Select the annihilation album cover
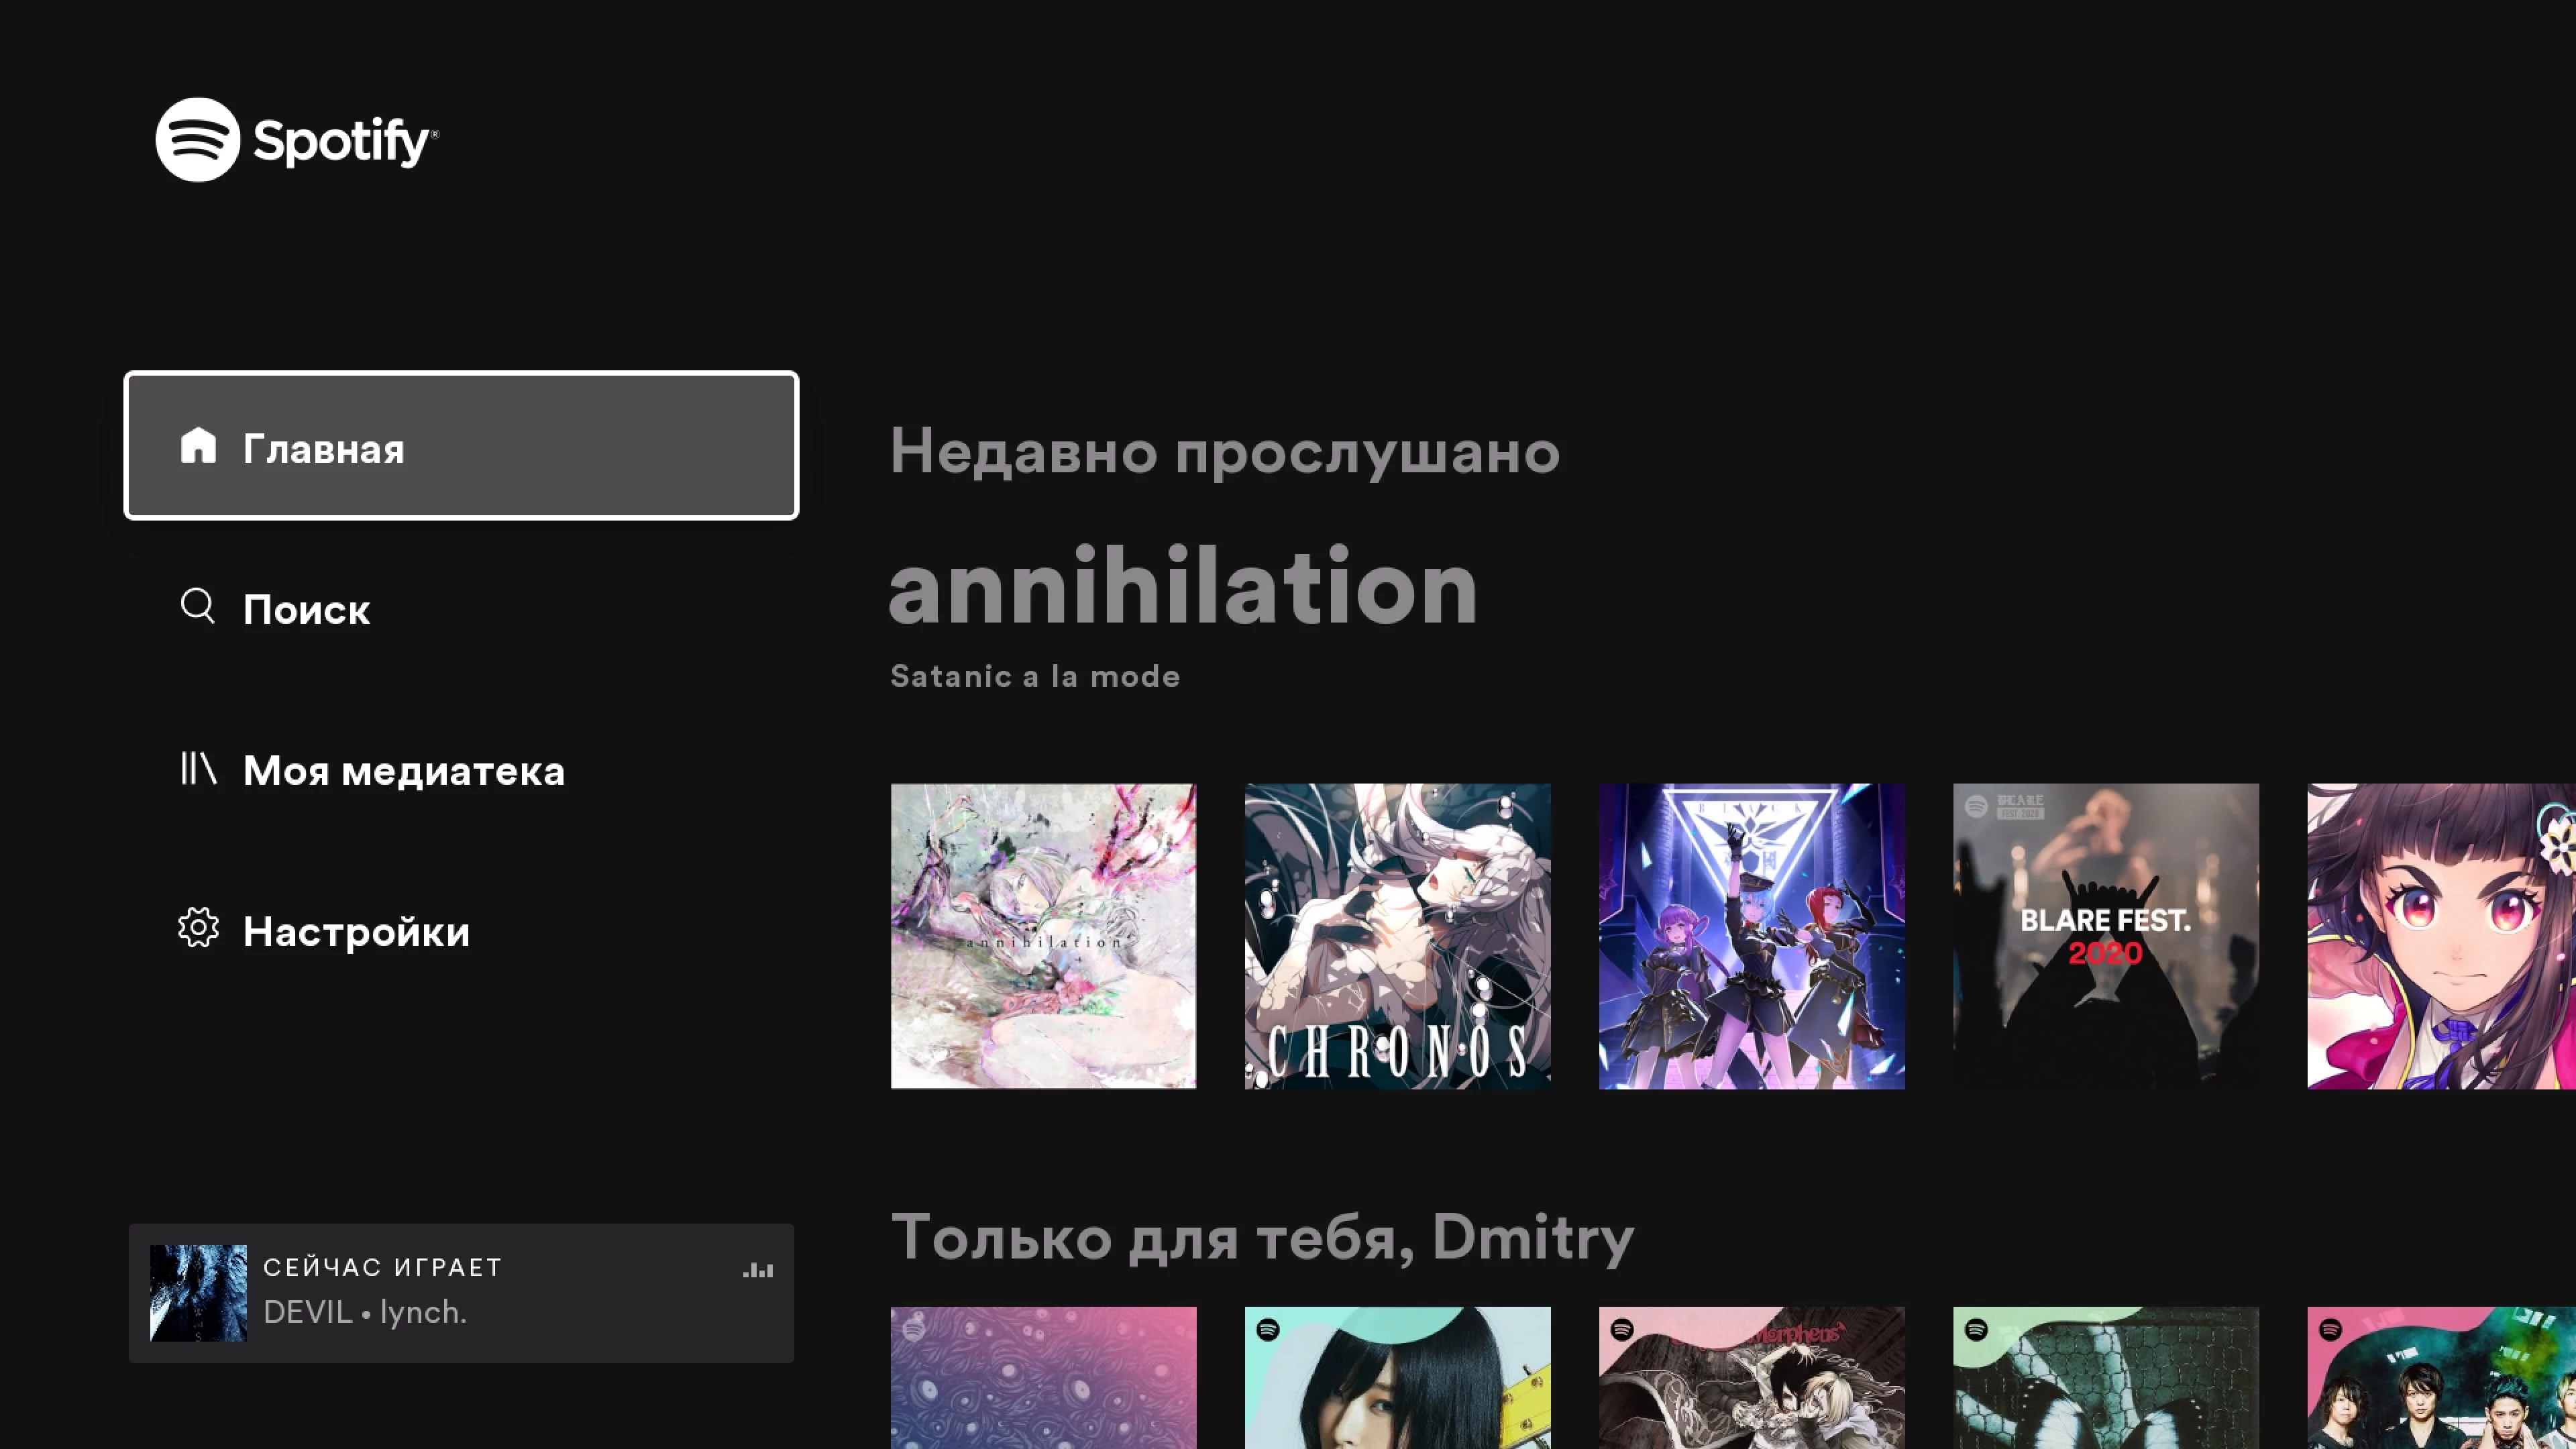Viewport: 2576px width, 1449px height. point(1043,936)
